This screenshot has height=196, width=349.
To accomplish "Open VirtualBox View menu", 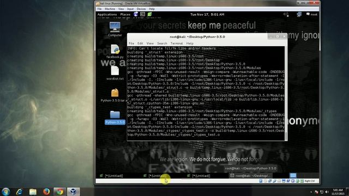I will point(121,9).
